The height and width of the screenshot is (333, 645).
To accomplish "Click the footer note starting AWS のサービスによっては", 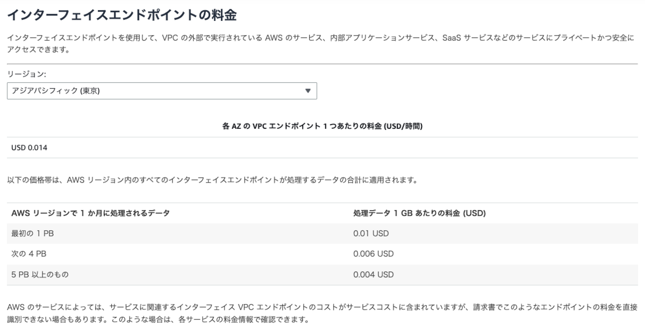I will pyautogui.click(x=322, y=313).
